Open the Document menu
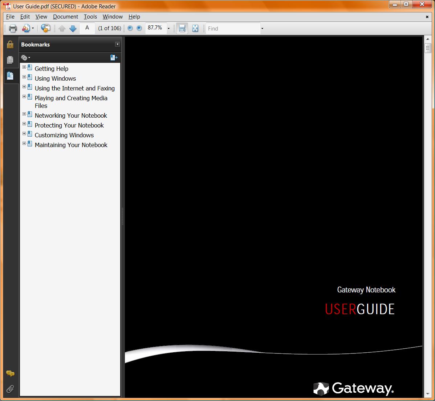The height and width of the screenshot is (401, 435). (65, 17)
